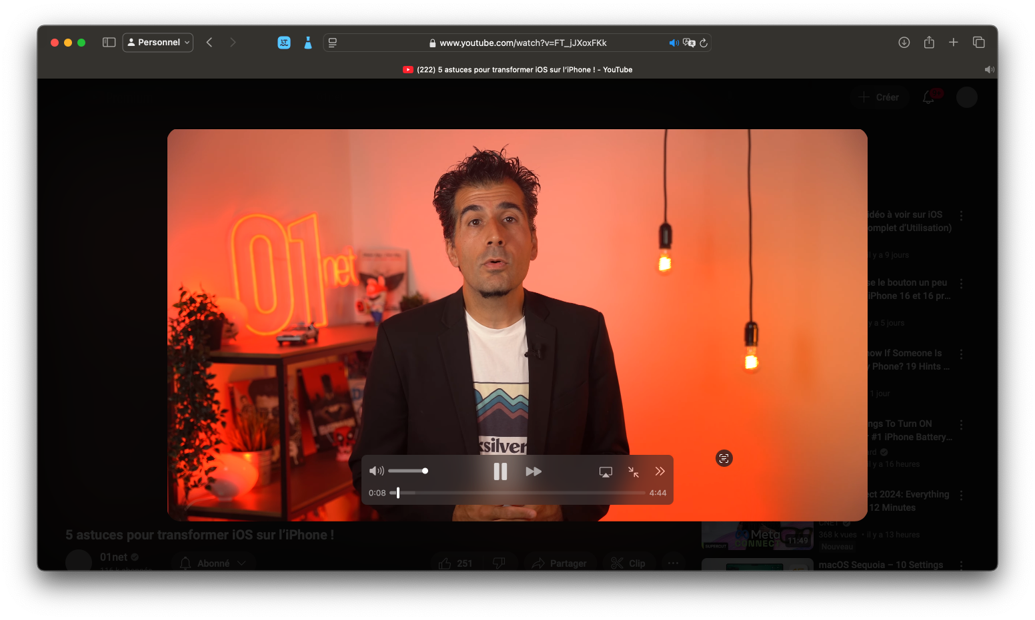Go back to the previous page
This screenshot has height=620, width=1035.
tap(209, 43)
